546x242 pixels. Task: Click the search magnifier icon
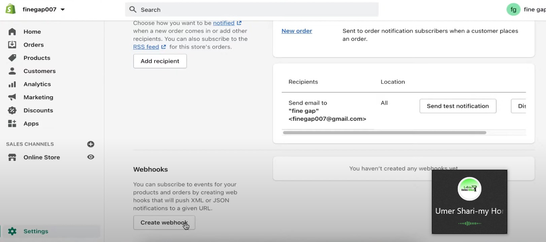click(133, 9)
